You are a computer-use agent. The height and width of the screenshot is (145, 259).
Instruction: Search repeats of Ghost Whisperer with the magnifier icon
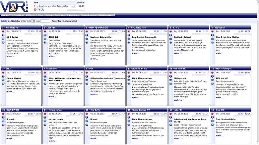pyautogui.click(x=45, y=80)
